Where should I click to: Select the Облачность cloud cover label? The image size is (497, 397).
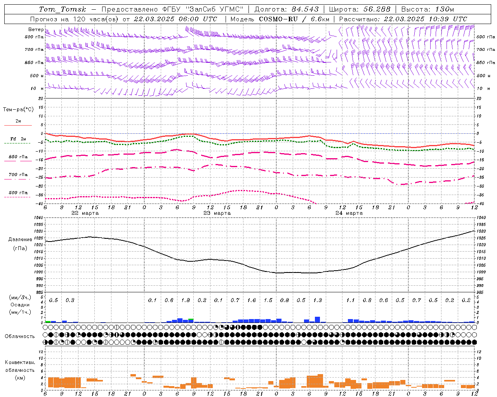[20, 337]
